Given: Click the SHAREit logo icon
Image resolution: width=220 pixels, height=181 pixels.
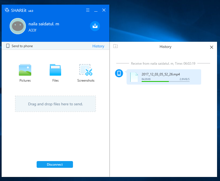Looking at the screenshot, I should click(x=7, y=10).
